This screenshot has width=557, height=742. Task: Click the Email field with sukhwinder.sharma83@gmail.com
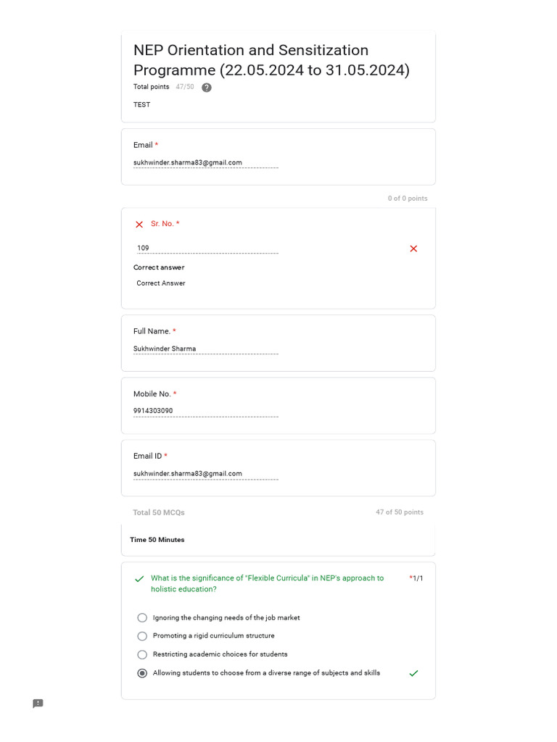point(205,163)
